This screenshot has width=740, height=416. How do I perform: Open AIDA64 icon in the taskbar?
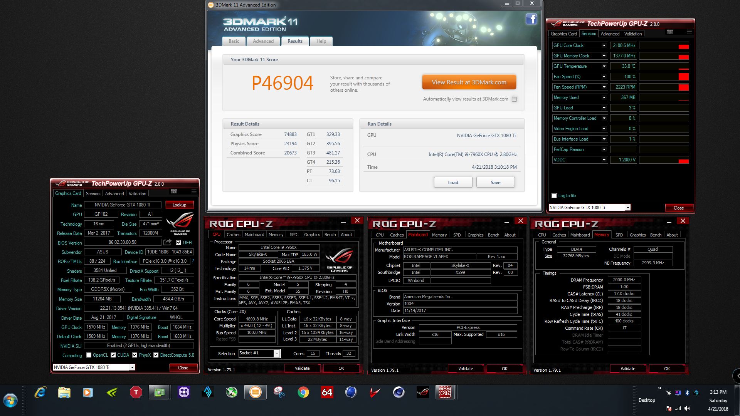tap(327, 393)
